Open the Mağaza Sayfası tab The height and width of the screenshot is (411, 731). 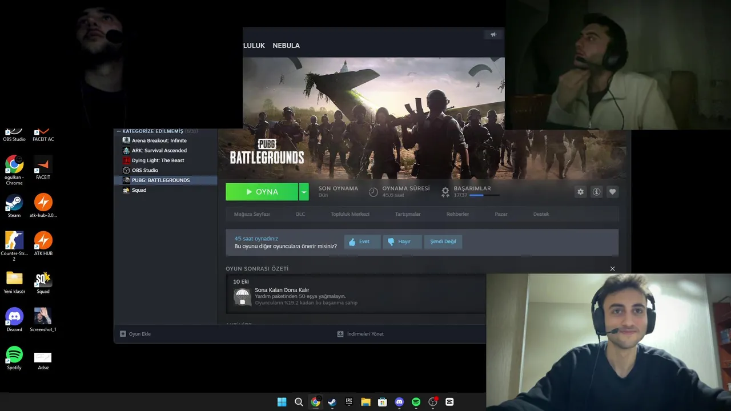point(252,214)
